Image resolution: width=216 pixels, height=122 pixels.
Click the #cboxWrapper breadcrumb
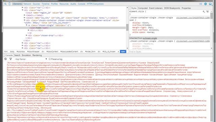[33, 52]
